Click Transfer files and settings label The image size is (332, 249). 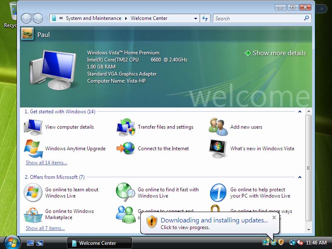point(166,127)
